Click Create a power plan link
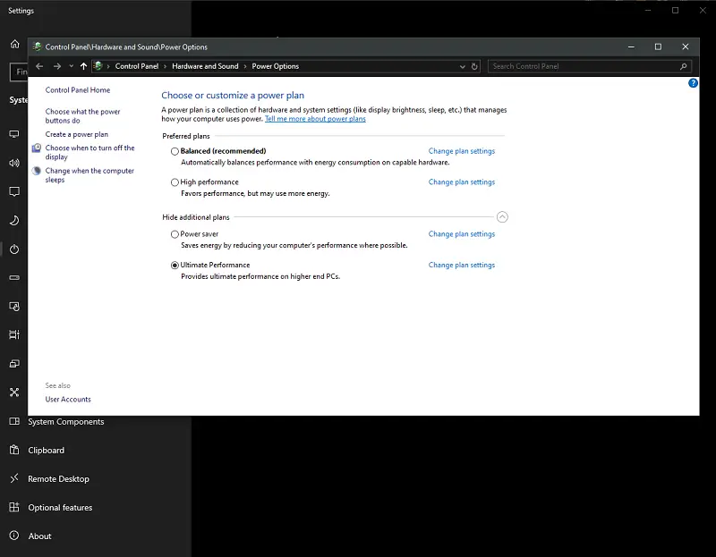Image resolution: width=716 pixels, height=557 pixels. coord(77,134)
